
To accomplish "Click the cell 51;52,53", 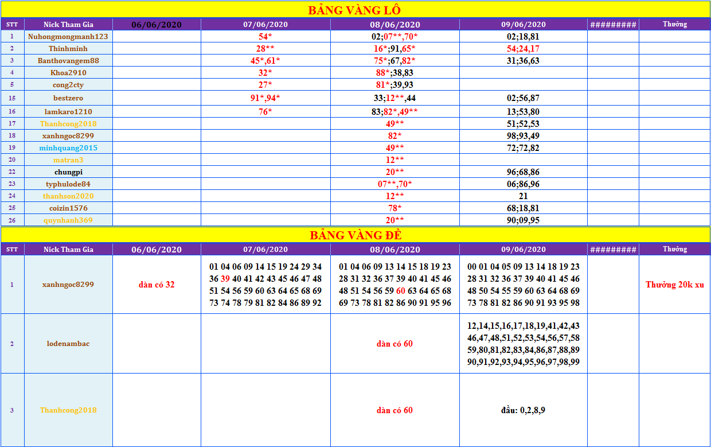I will point(524,123).
